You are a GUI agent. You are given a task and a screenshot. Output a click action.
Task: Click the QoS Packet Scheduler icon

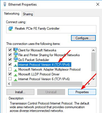15,60
